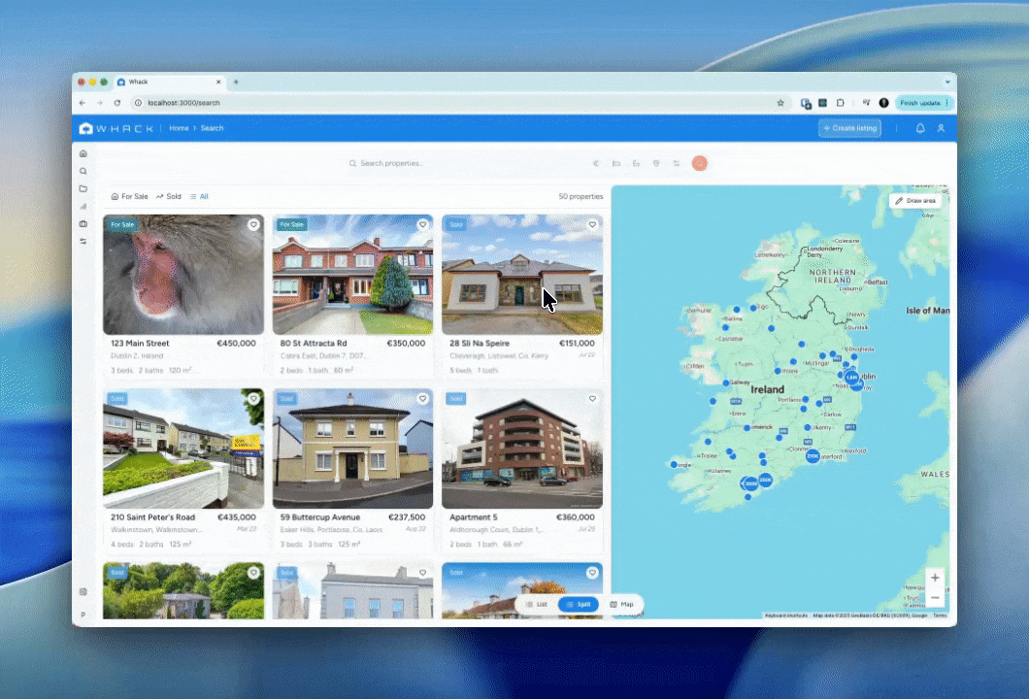Open the bedrooms filter icon
This screenshot has width=1029, height=699.
(x=616, y=163)
